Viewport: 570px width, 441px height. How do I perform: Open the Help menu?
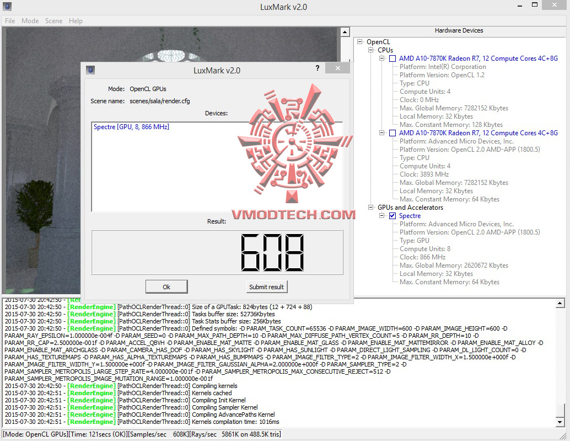click(x=76, y=21)
